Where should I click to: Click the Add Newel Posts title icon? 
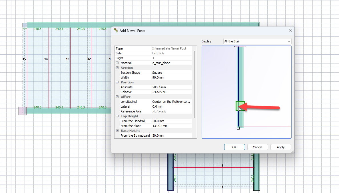coord(116,30)
